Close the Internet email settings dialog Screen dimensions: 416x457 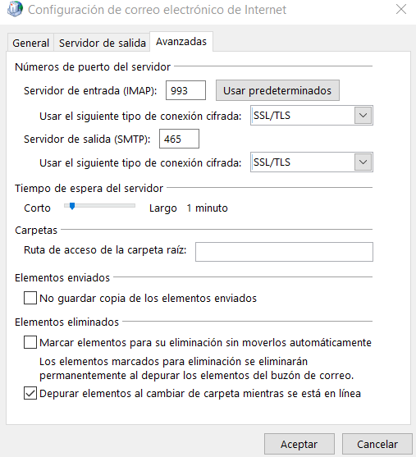click(x=401, y=9)
